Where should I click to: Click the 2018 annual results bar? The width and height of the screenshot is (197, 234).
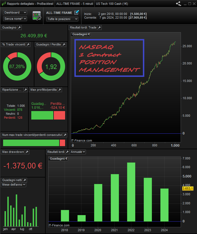(x=65, y=216)
